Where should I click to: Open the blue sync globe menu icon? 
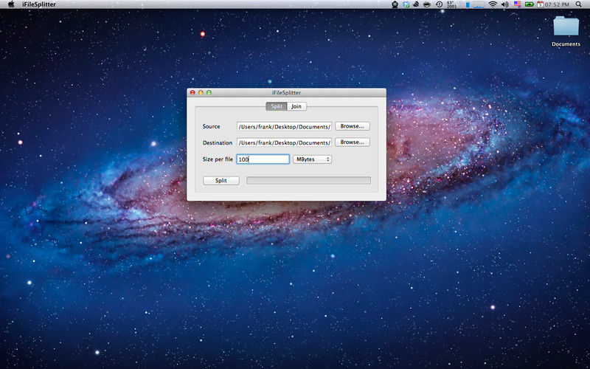[x=406, y=4]
